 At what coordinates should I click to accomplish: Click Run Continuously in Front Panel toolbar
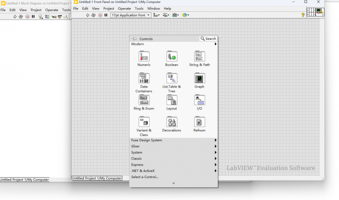click(x=93, y=15)
